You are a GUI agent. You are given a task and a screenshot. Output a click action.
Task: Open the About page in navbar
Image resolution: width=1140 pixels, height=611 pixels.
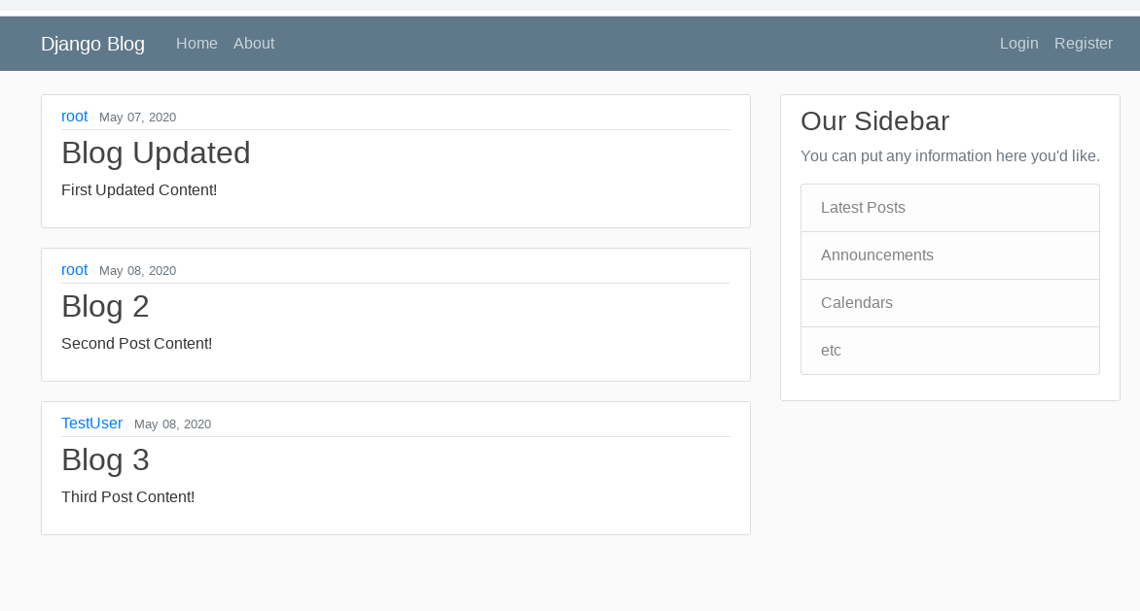pos(254,44)
